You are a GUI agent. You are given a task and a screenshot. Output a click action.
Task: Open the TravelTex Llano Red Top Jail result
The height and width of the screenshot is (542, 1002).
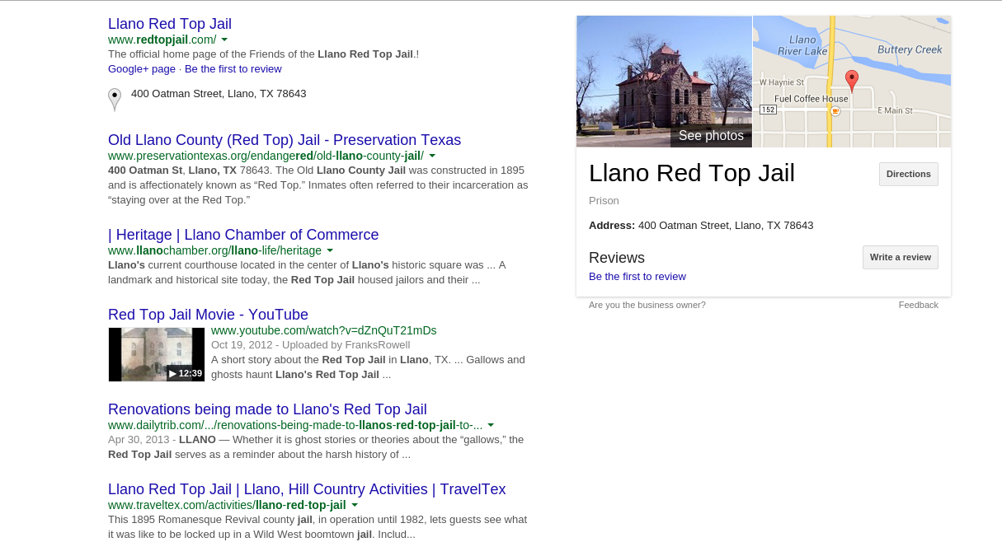coord(307,489)
